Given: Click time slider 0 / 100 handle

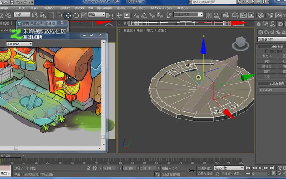Looking at the screenshot, I should (11, 155).
